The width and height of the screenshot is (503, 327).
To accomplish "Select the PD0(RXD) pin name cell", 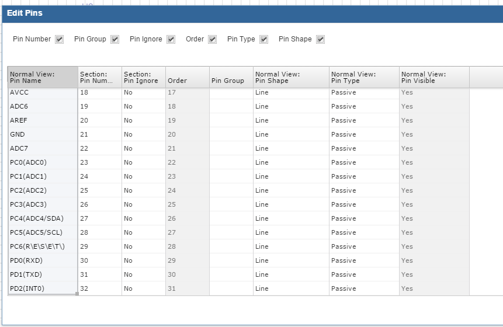I will point(43,260).
